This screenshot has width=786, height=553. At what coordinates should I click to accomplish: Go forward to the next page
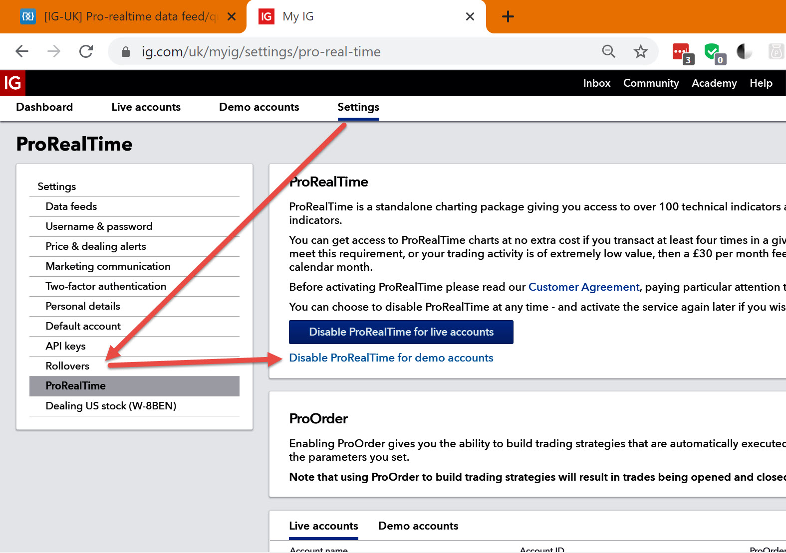[54, 51]
